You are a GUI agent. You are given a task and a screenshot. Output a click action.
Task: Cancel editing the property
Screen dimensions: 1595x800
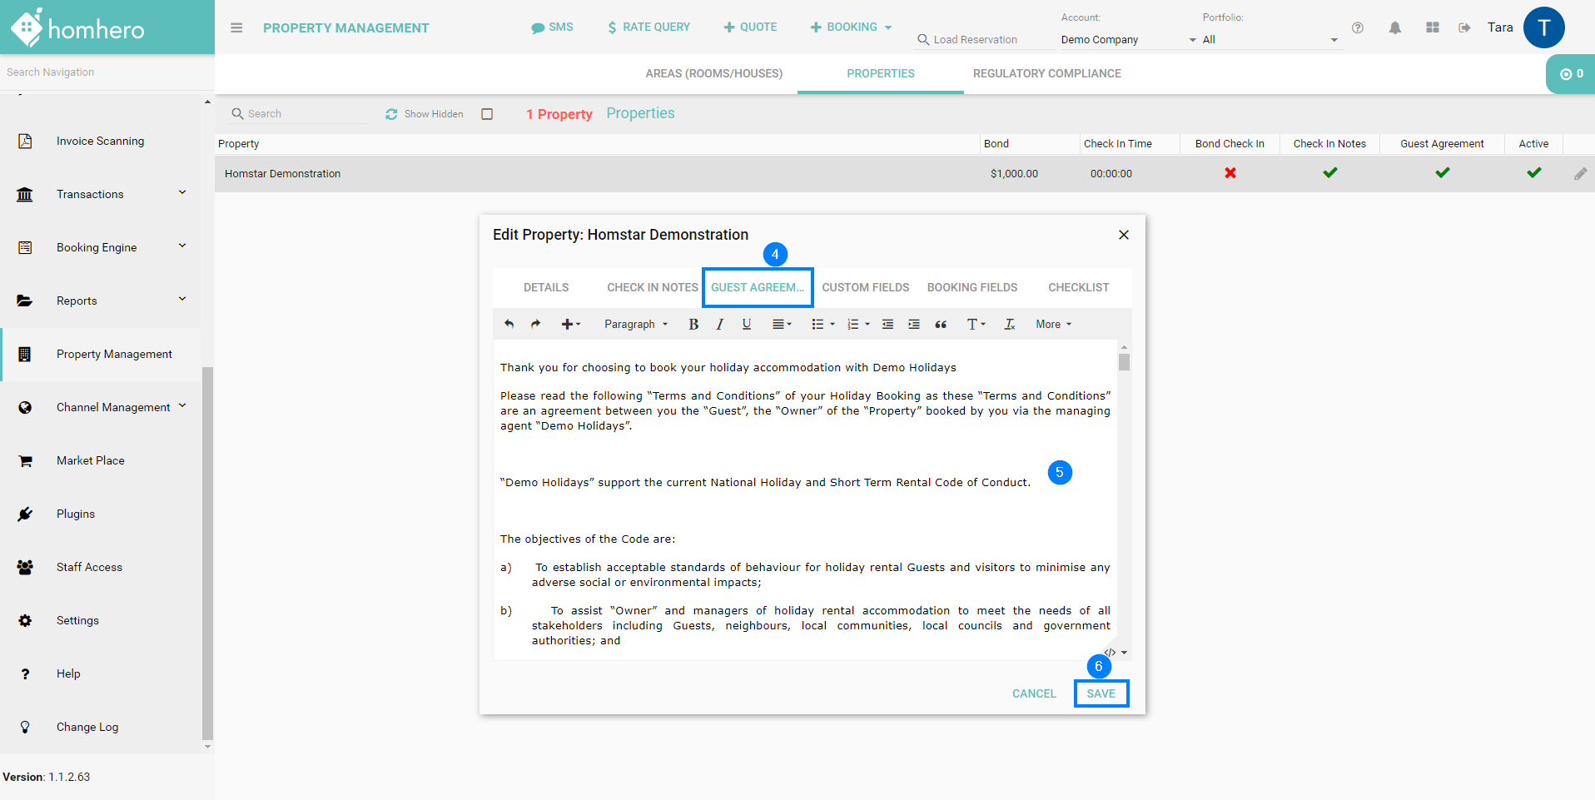1034,693
